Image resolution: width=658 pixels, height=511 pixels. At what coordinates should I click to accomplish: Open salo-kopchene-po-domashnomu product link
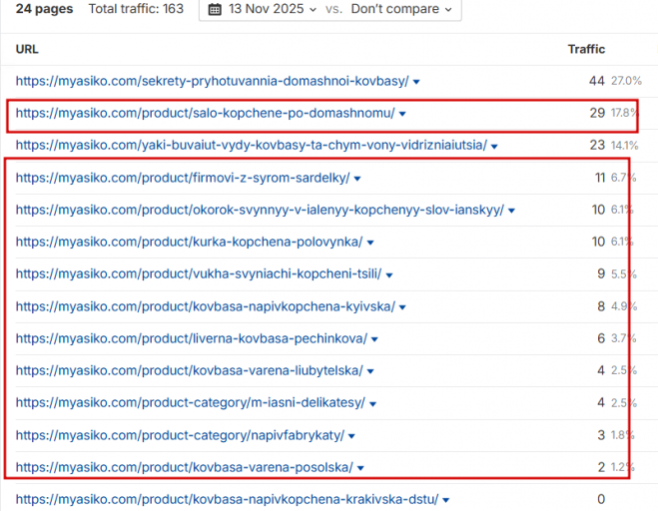(206, 113)
